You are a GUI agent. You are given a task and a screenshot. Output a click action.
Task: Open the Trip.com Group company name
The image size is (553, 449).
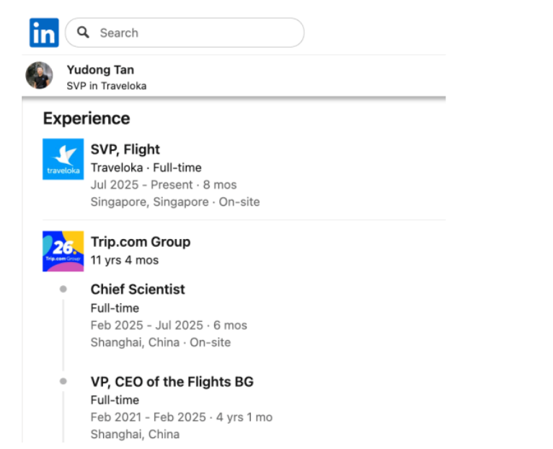pos(141,242)
